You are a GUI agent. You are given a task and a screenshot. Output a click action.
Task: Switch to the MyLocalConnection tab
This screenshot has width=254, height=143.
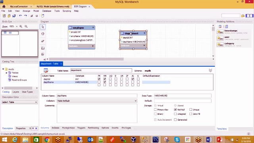19,6
